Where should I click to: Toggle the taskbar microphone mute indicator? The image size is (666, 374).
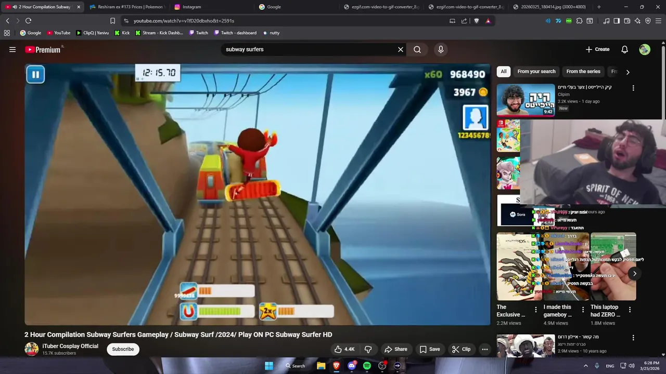click(x=597, y=366)
